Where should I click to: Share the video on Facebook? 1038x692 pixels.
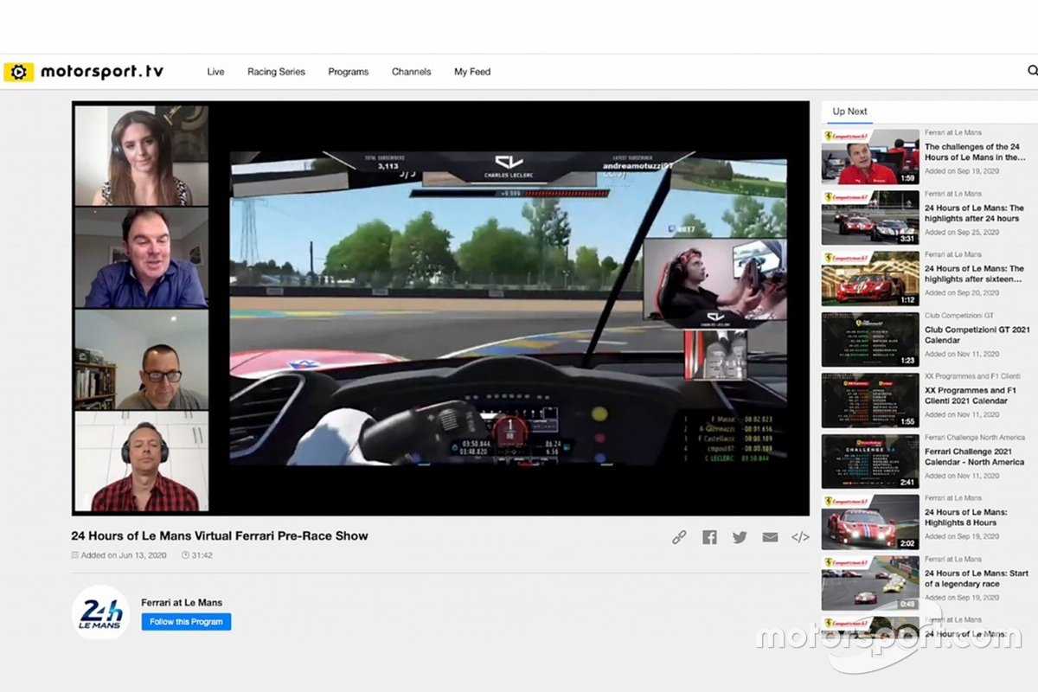point(709,537)
